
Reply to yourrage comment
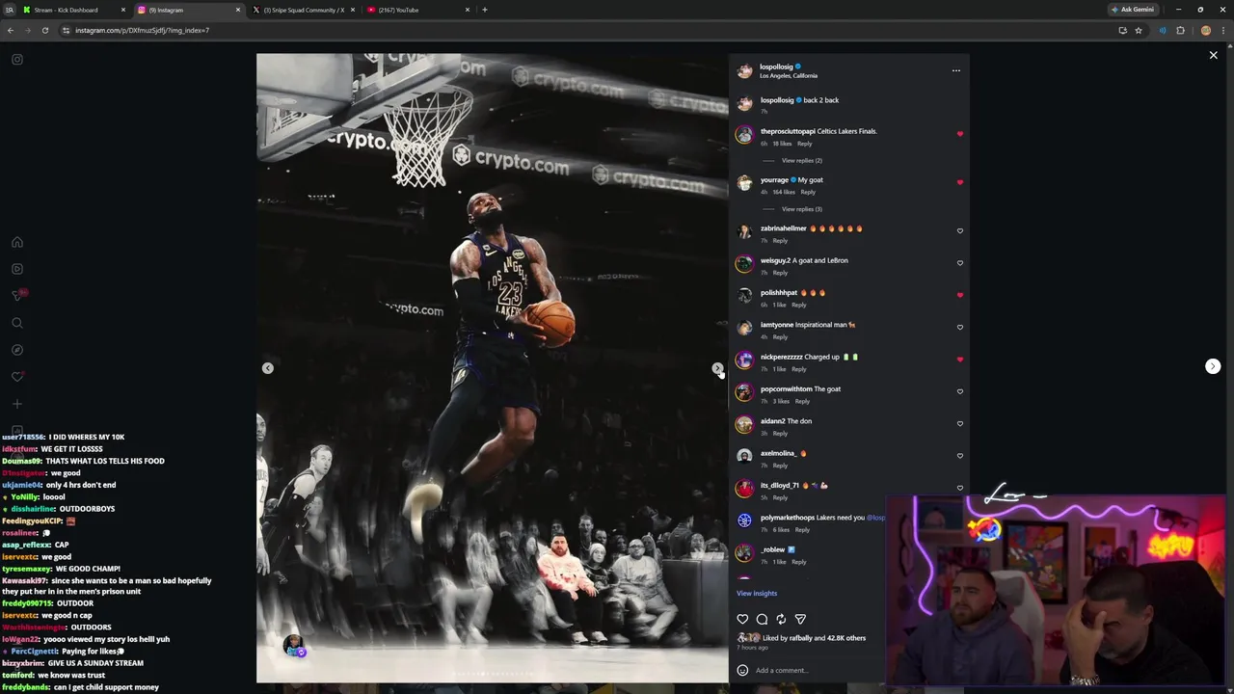click(x=808, y=192)
